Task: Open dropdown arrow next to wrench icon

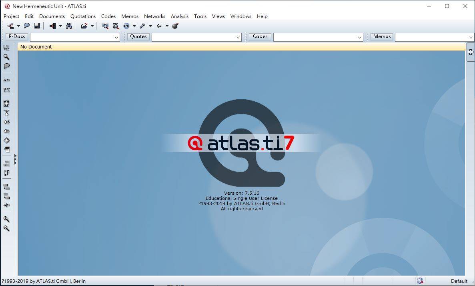Action: point(150,26)
